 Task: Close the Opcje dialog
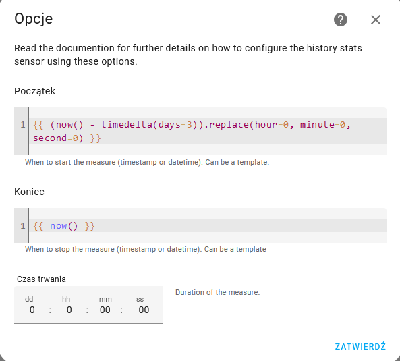[x=376, y=20]
